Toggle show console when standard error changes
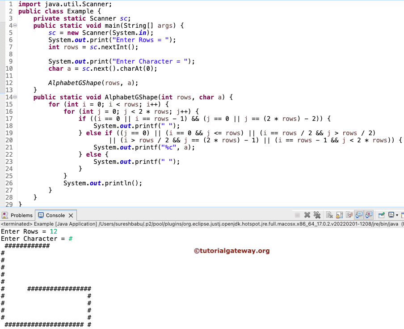404x329 pixels. coord(369,215)
